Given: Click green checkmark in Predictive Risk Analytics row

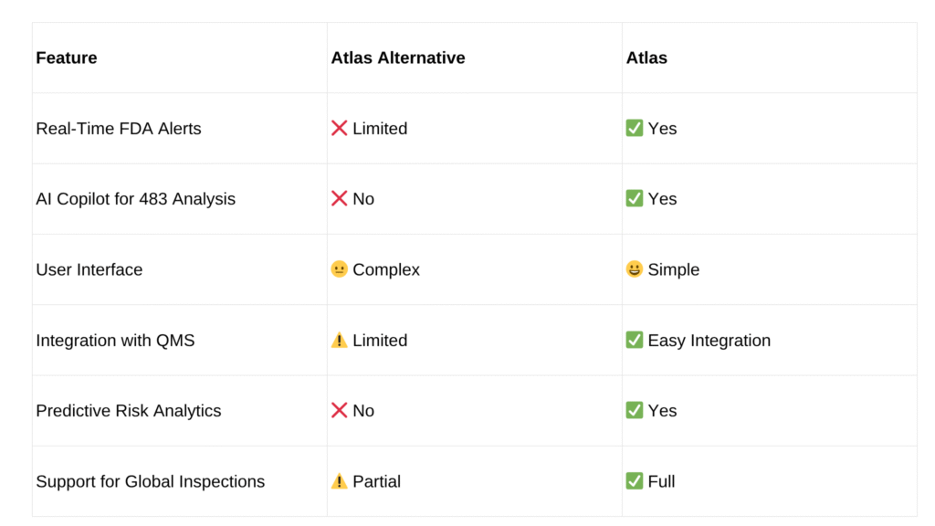Looking at the screenshot, I should [635, 410].
